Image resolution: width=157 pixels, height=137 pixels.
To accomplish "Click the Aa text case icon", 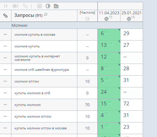I will coord(56,6).
